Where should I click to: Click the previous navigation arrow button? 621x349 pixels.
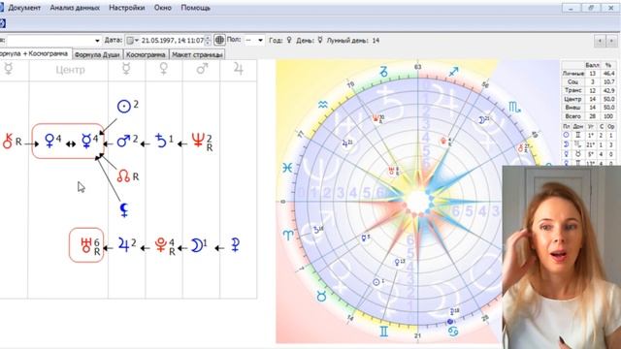coord(600,41)
